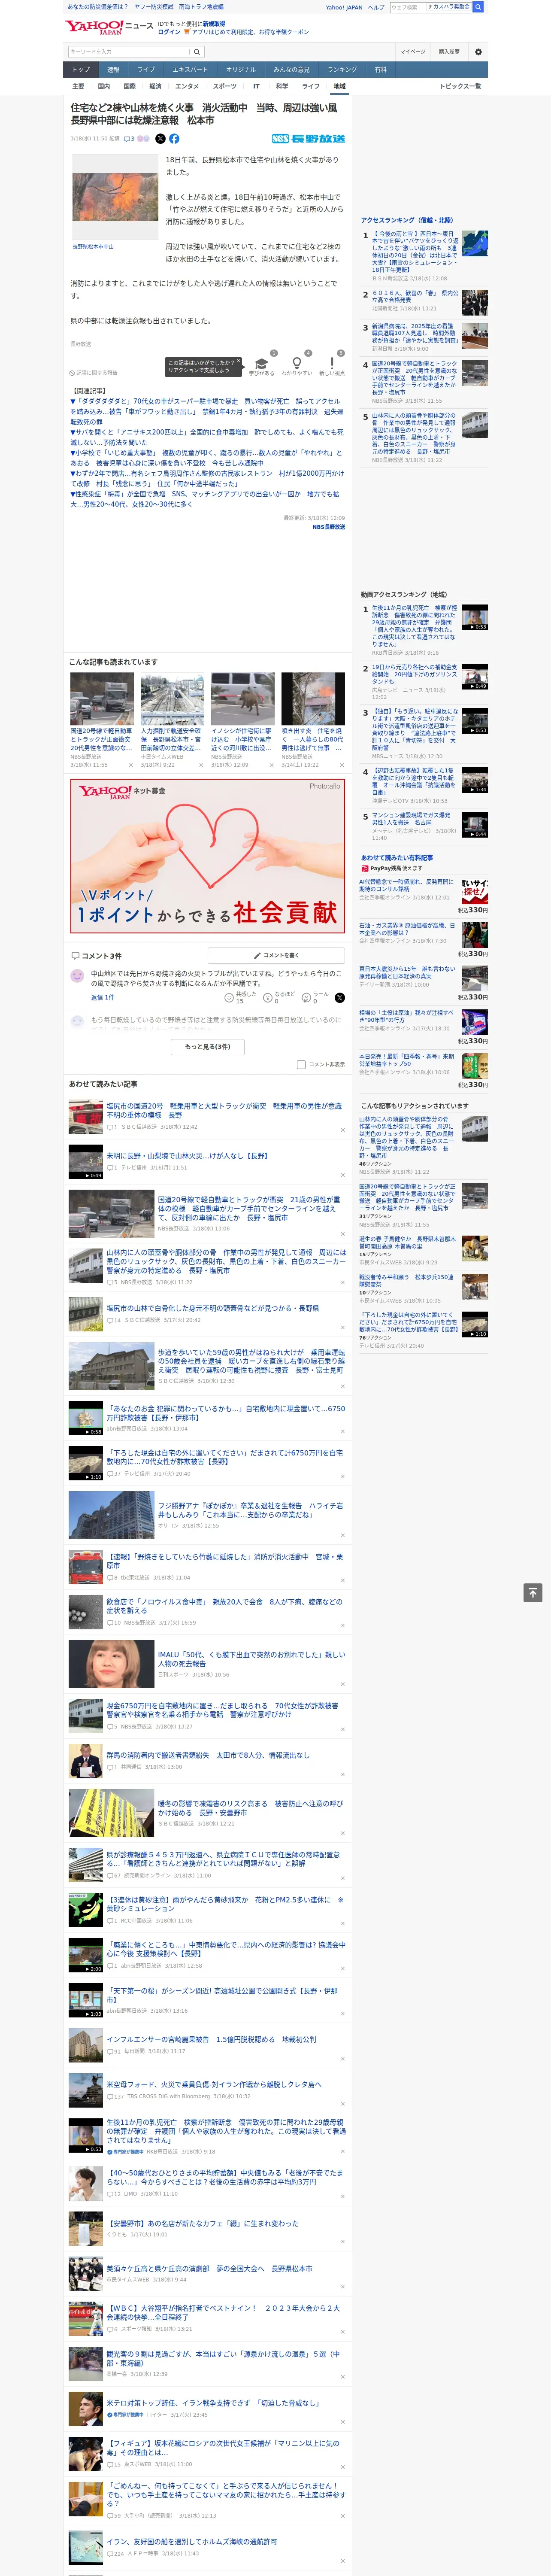The height and width of the screenshot is (2576, 551).
Task: Switch to the 速報 tab
Action: pyautogui.click(x=113, y=70)
